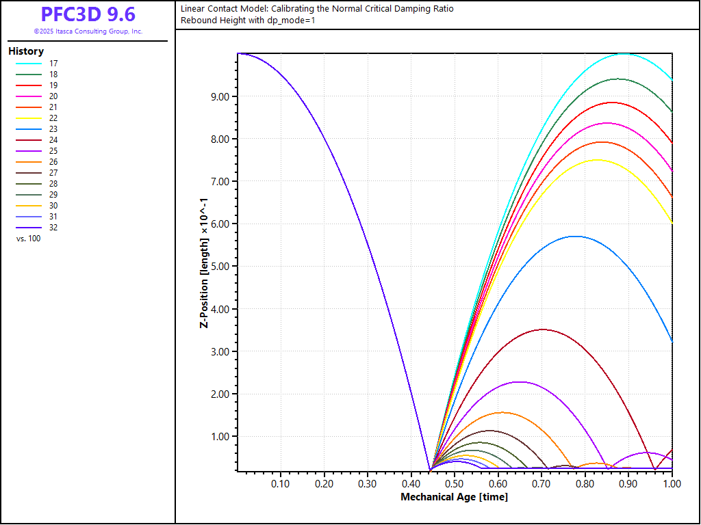Click the 'Z-Position [length]' y-axis label
The width and height of the screenshot is (701, 525).
[x=204, y=262]
